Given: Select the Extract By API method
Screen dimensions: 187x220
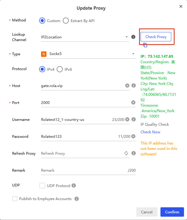Looking at the screenshot, I should click(66, 21).
